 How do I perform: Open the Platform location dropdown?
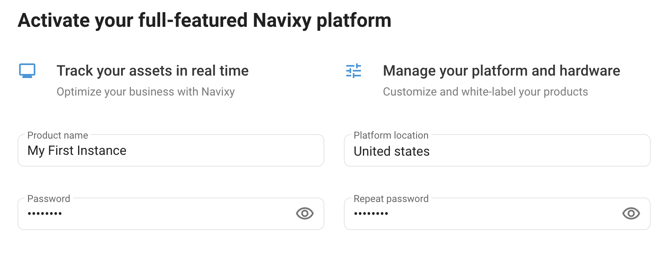tap(497, 150)
